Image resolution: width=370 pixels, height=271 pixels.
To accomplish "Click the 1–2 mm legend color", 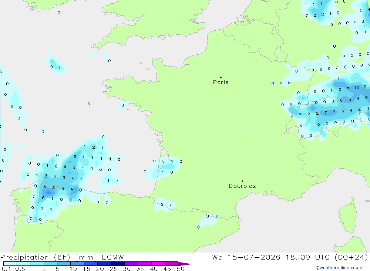I will point(37,264).
